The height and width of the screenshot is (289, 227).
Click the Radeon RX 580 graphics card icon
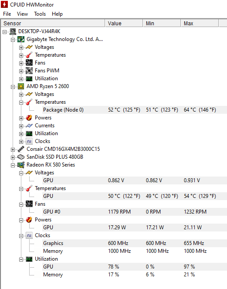(21, 165)
